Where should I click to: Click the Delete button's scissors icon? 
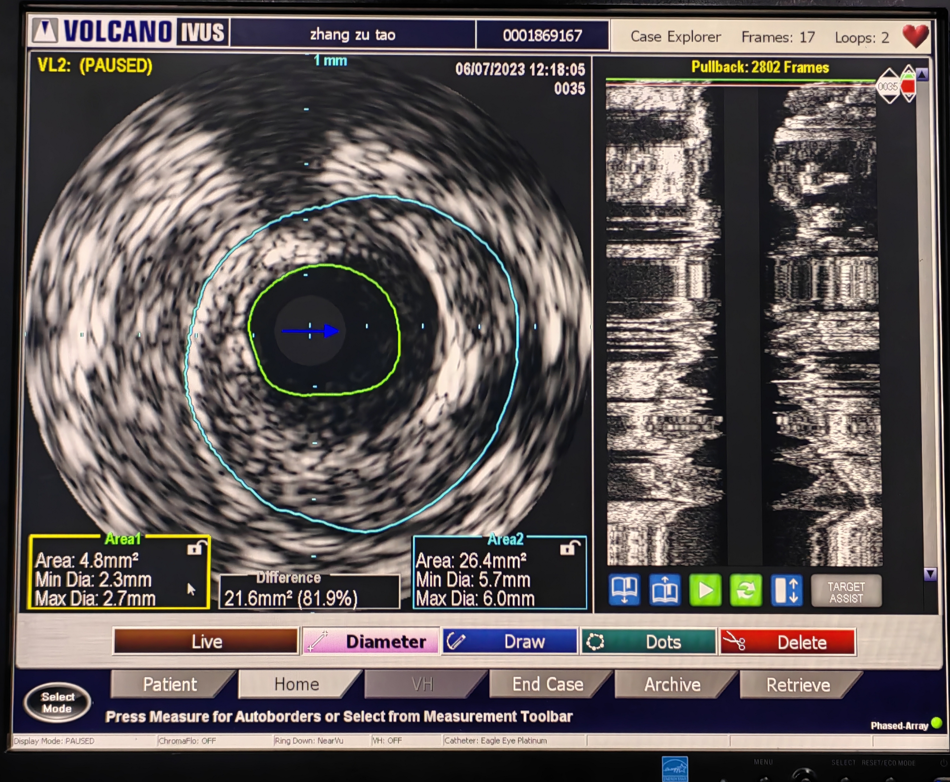click(x=734, y=641)
